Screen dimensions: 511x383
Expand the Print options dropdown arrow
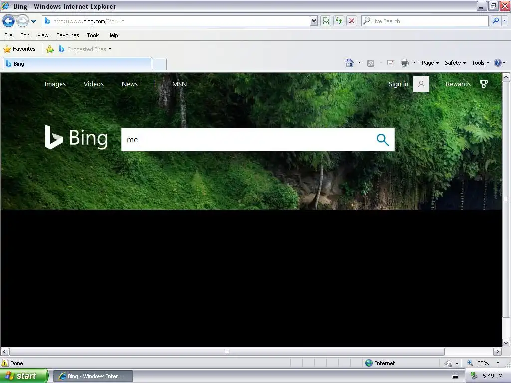coord(414,63)
